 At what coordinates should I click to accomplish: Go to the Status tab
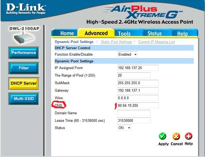(154, 33)
